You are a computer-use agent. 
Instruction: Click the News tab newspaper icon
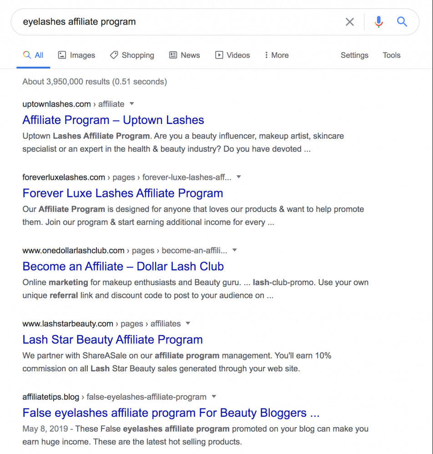pos(173,55)
